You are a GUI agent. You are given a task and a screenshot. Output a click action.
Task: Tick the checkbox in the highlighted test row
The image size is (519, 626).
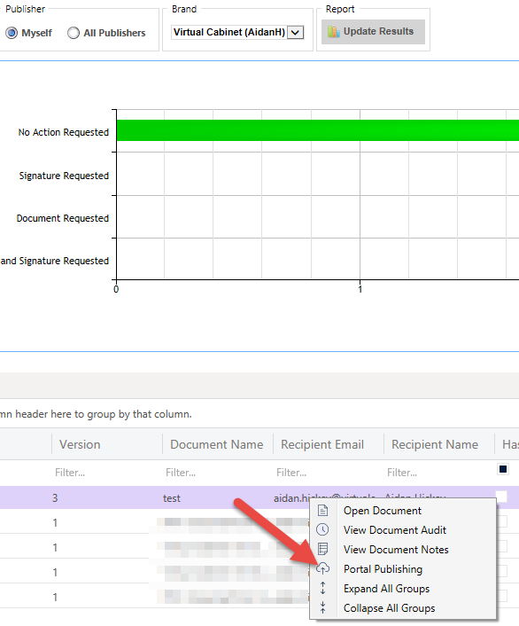501,497
